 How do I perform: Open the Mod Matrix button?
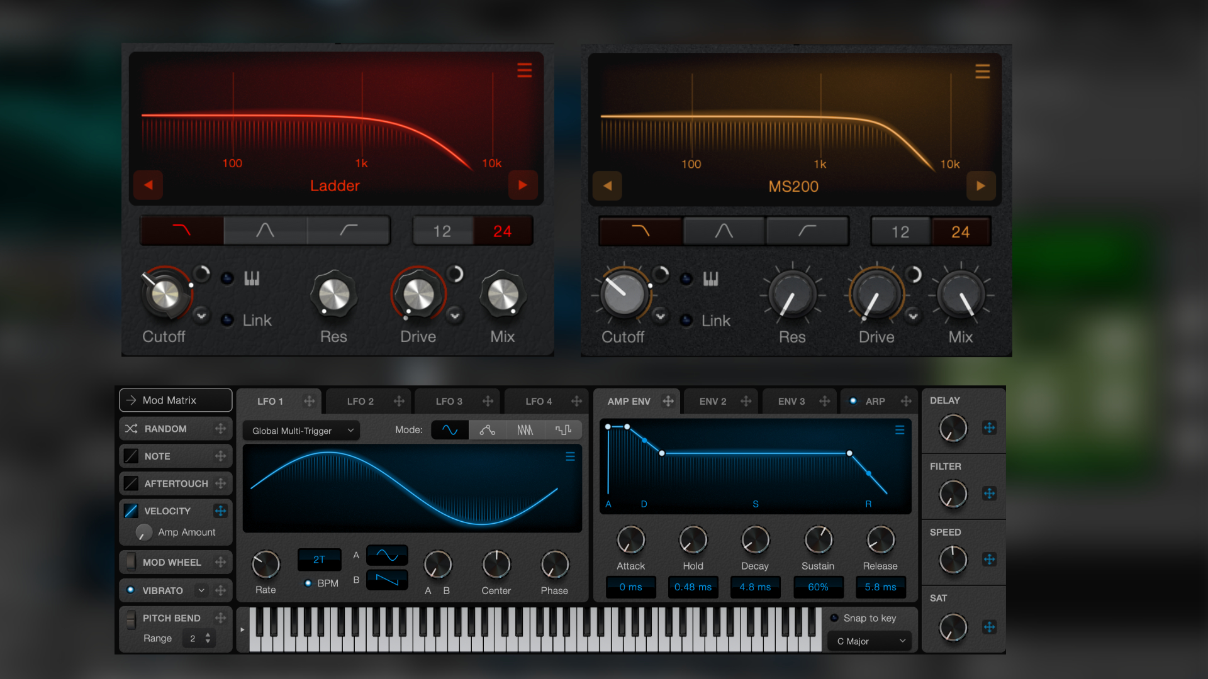[176, 400]
